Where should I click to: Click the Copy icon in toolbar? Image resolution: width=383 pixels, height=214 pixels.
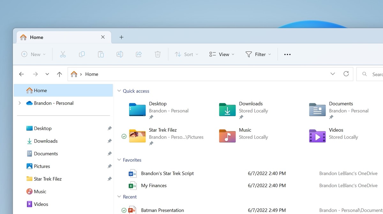82,55
